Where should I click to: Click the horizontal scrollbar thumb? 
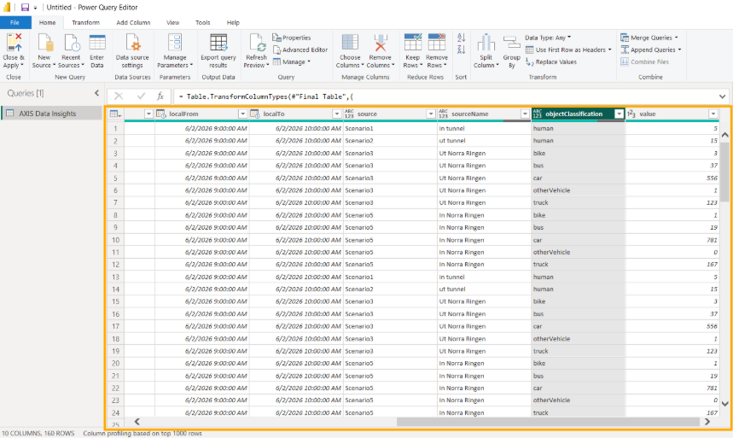tap(549, 422)
